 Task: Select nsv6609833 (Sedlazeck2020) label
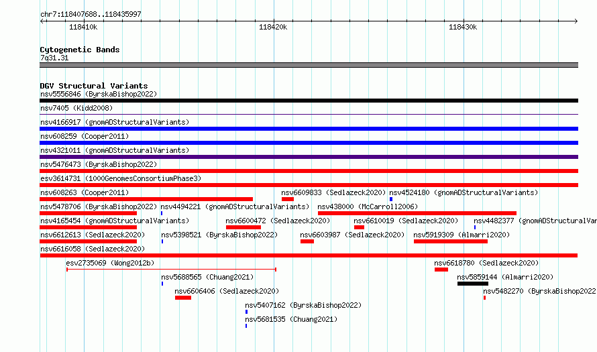pyautogui.click(x=333, y=192)
